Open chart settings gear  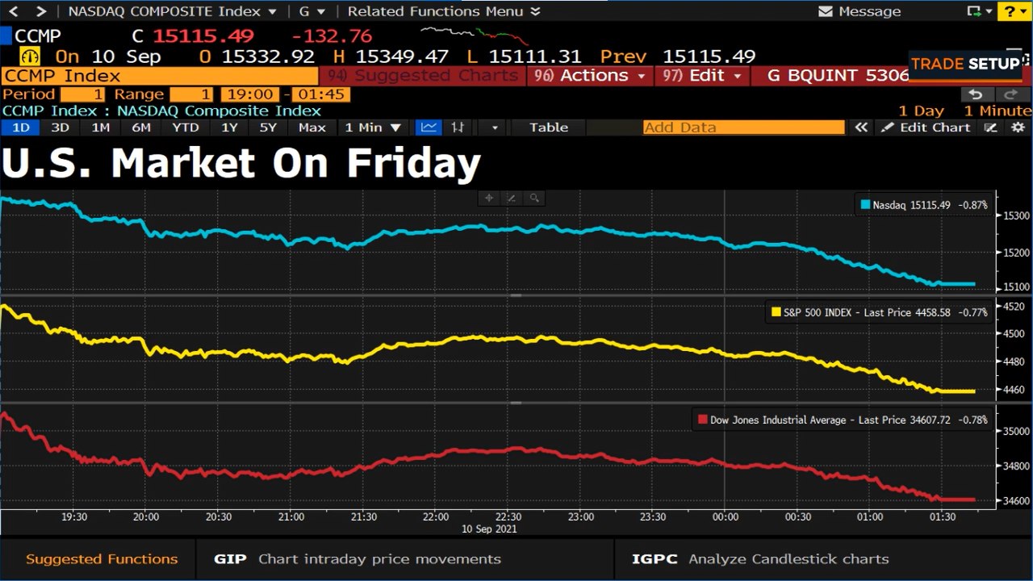tap(1018, 127)
